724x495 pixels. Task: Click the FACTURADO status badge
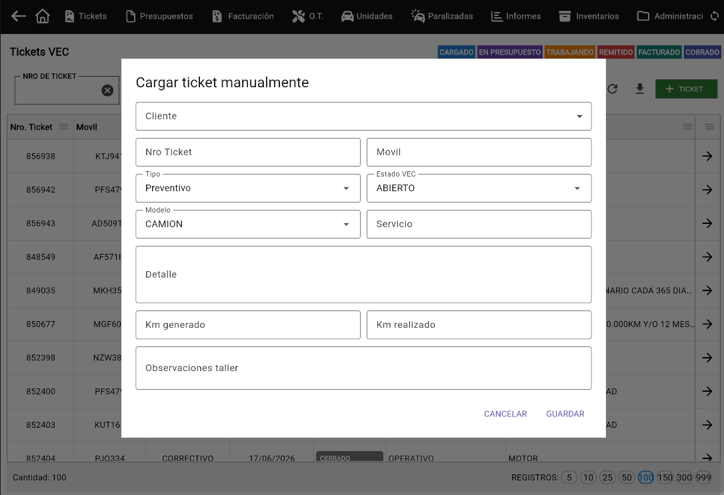click(659, 52)
